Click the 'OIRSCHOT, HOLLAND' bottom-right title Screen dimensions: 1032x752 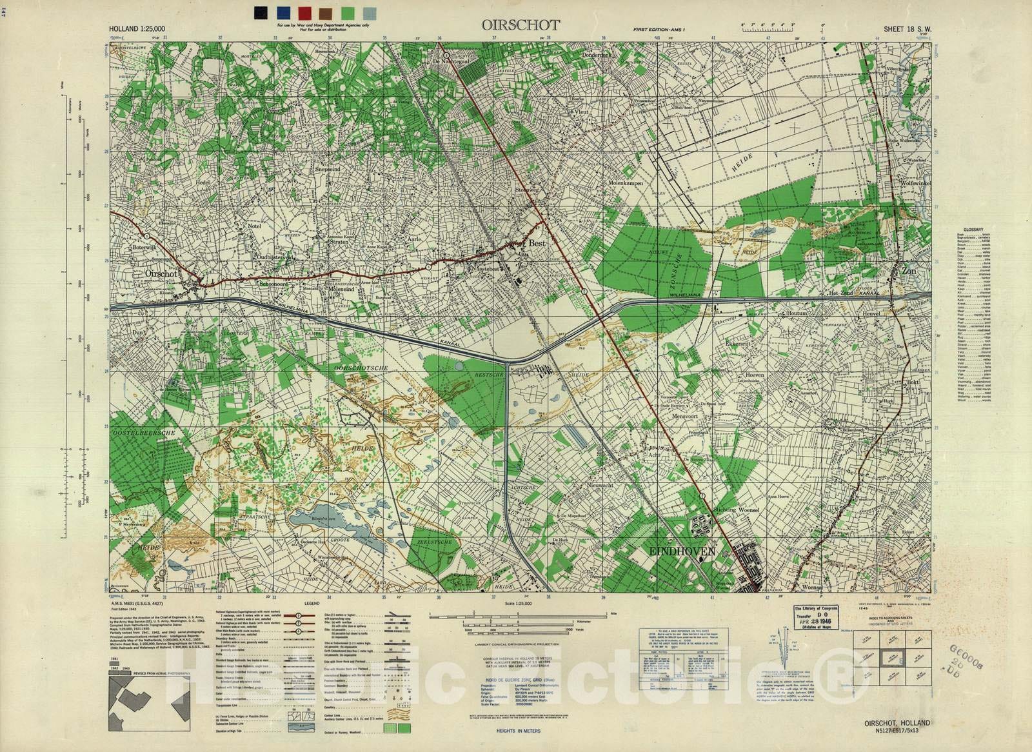pyautogui.click(x=898, y=724)
